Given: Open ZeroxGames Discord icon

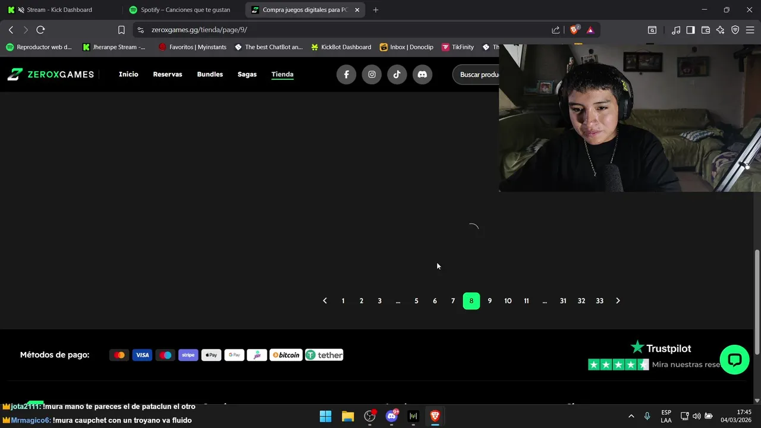Looking at the screenshot, I should tap(422, 74).
